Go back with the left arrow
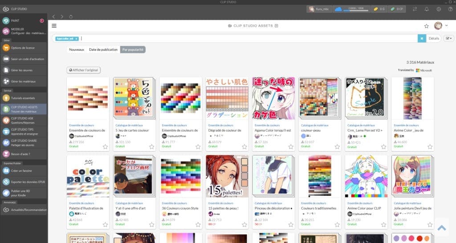This screenshot has height=243, width=456. [x=54, y=16]
